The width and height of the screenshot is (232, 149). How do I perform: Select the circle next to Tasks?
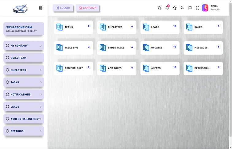pyautogui.click(x=7, y=82)
